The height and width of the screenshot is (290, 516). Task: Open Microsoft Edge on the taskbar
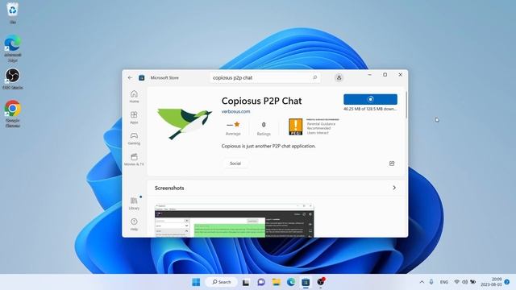click(x=291, y=282)
